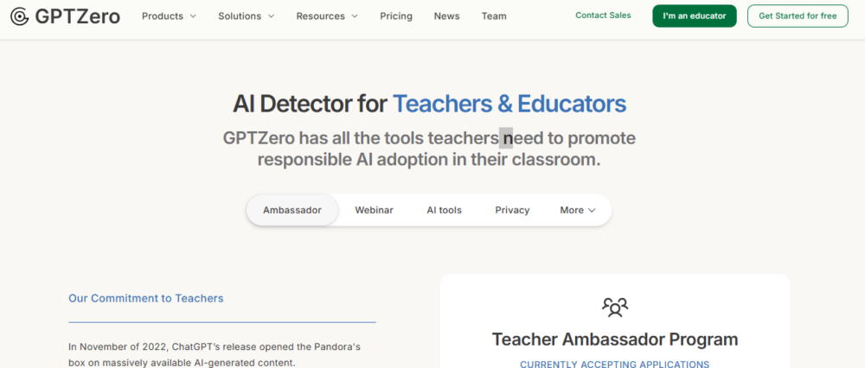Click the GPTZero spiral logo icon
This screenshot has width=865, height=368.
(x=19, y=16)
